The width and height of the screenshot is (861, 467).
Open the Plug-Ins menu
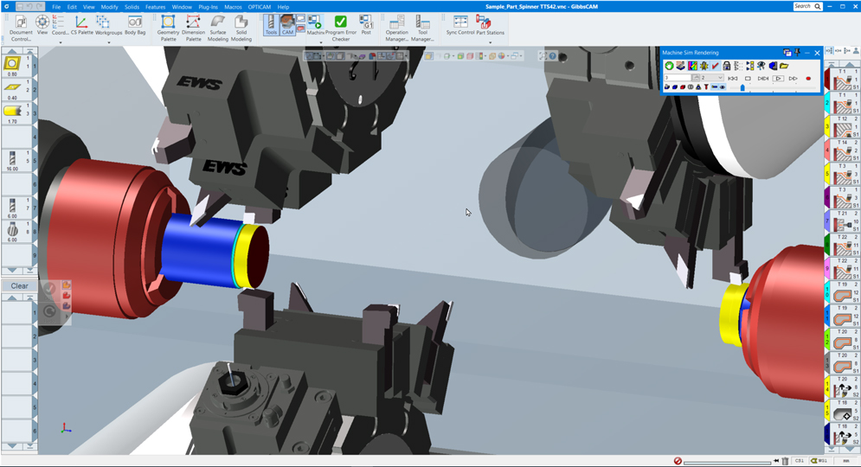(208, 7)
